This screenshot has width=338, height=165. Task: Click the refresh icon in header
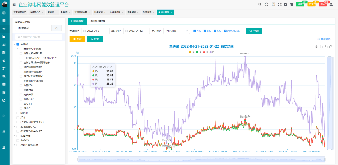[x=266, y=4]
